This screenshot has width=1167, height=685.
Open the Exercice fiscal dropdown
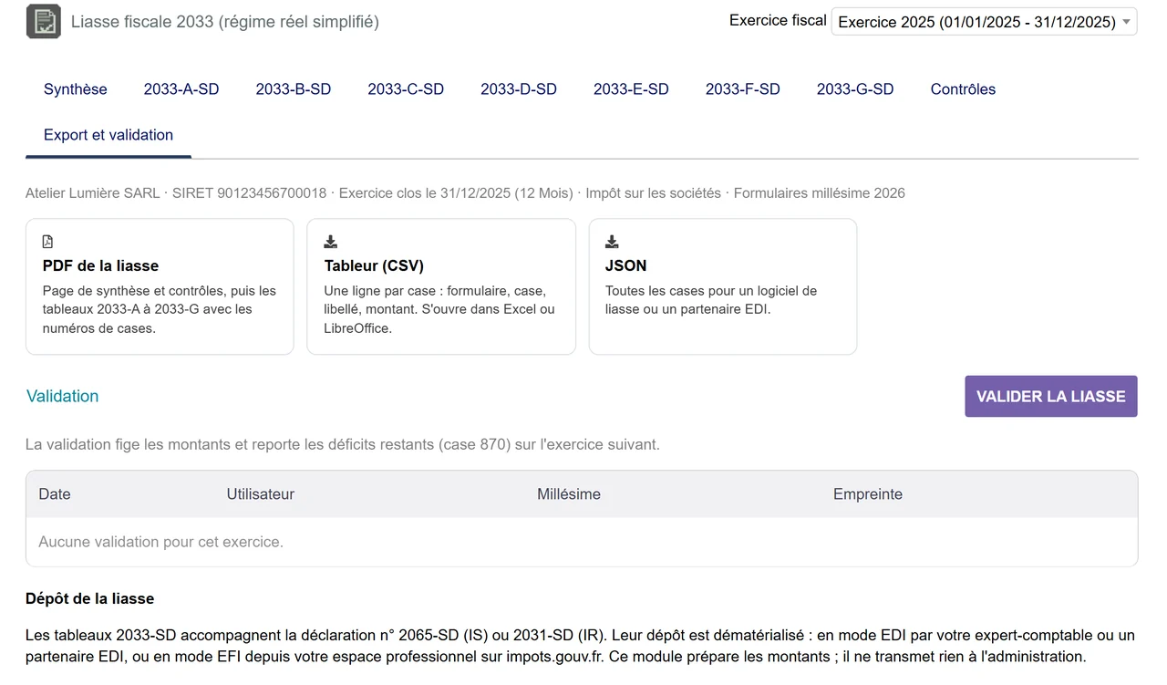[x=984, y=22]
